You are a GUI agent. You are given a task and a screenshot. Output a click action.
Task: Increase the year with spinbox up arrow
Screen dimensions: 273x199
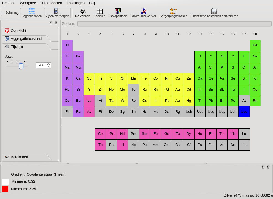[x=49, y=64]
